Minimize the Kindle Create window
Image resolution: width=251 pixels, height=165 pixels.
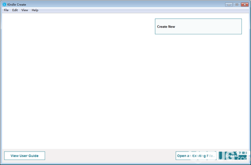tap(229, 5)
